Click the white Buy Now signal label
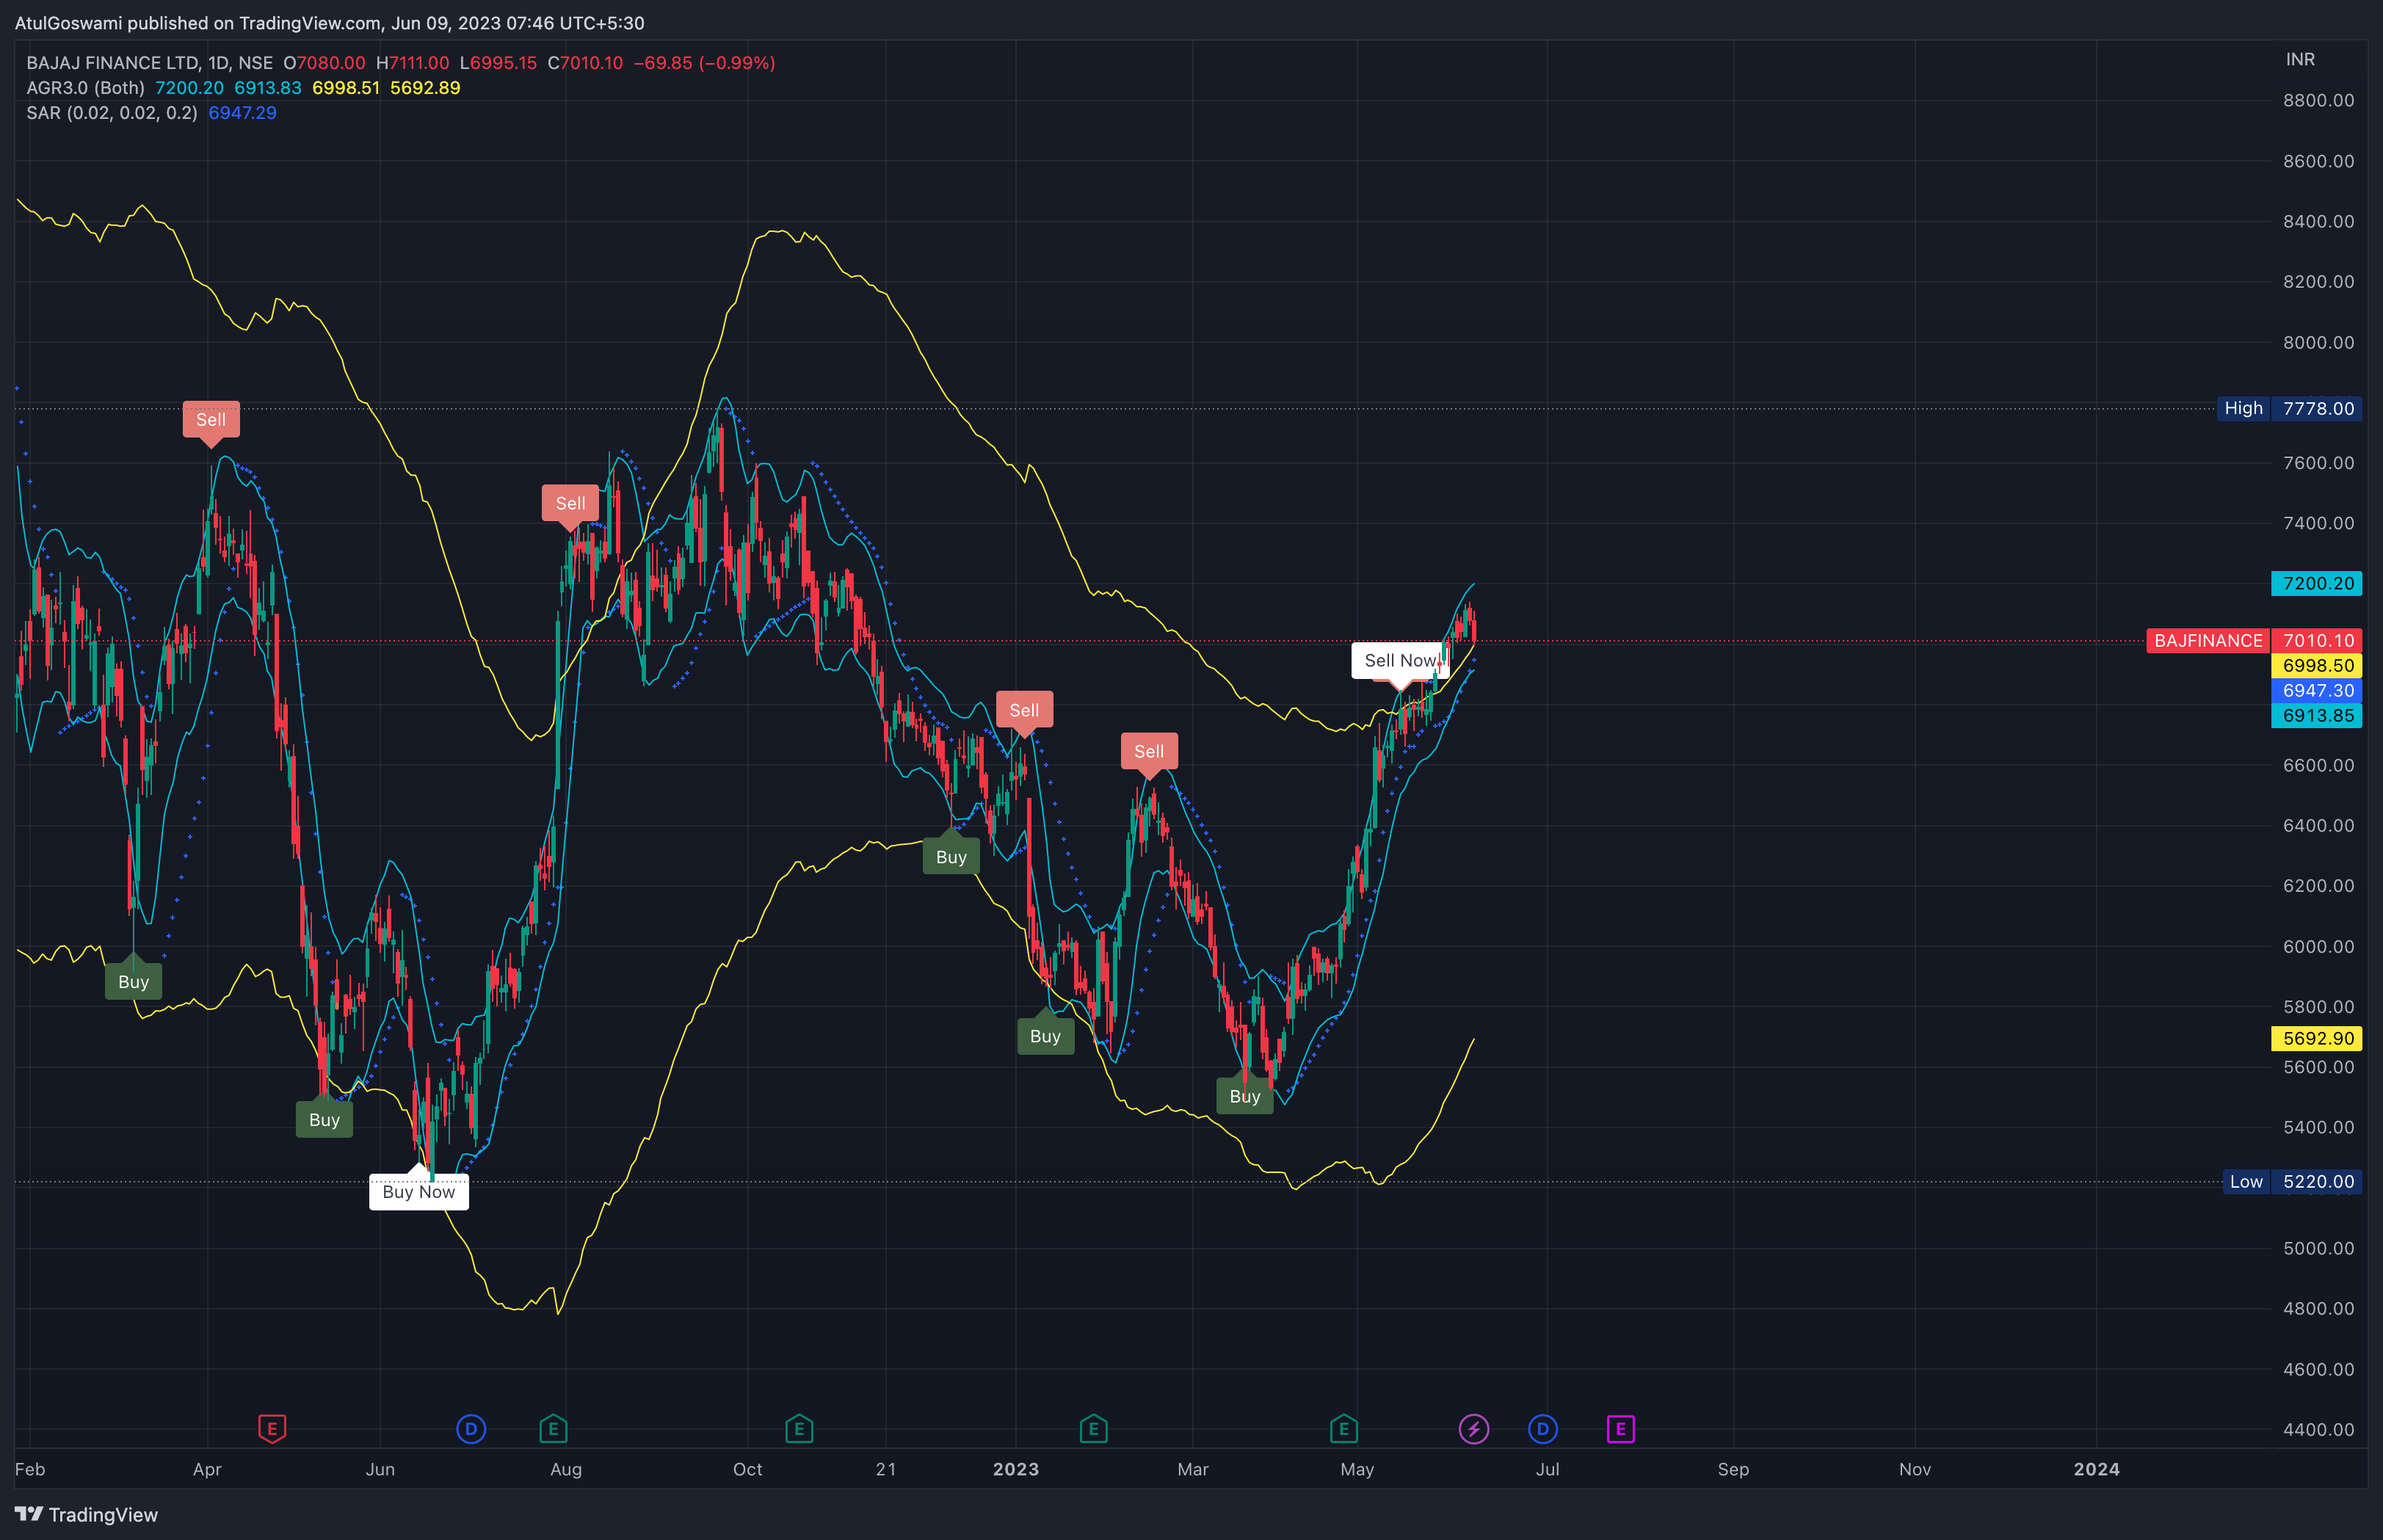Image resolution: width=2383 pixels, height=1540 pixels. click(x=419, y=1192)
